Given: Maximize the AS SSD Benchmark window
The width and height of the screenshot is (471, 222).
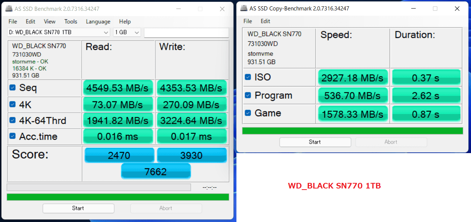Looking at the screenshot, I should click(200, 9).
